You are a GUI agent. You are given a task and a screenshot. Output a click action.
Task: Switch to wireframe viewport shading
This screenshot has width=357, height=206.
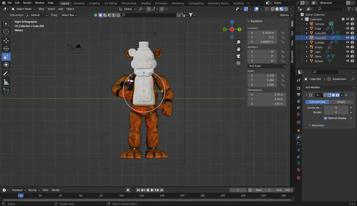(273, 9)
